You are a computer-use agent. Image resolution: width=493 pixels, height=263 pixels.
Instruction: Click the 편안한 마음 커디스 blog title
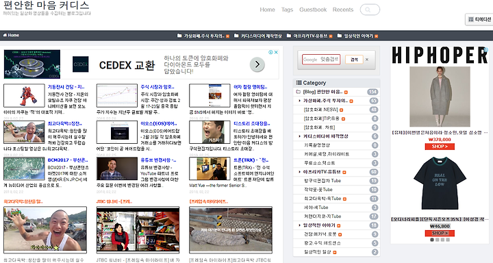coord(47,5)
